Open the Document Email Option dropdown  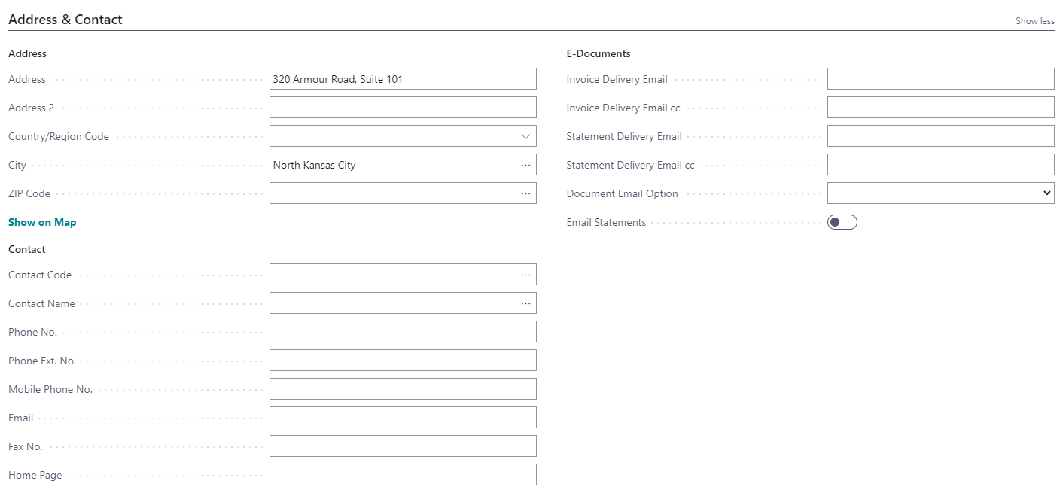click(x=1046, y=193)
